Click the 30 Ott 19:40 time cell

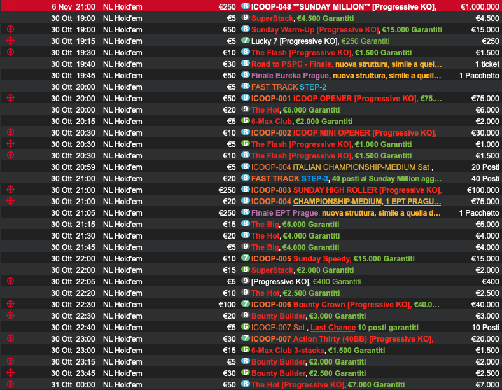(73, 64)
